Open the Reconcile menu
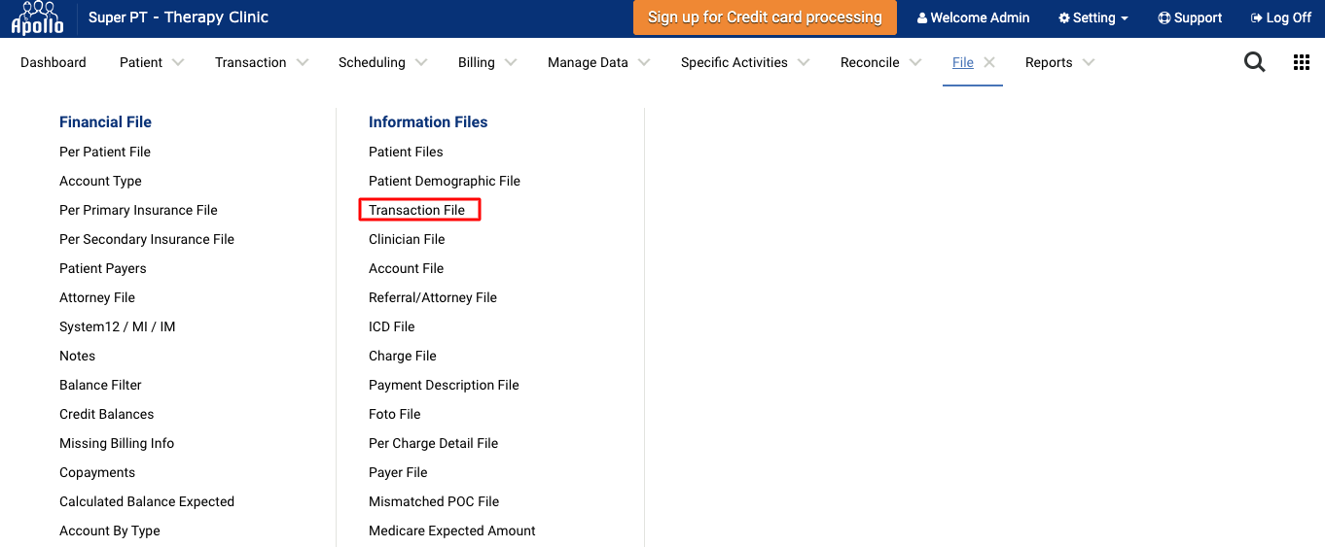This screenshot has width=1325, height=547. 880,62
